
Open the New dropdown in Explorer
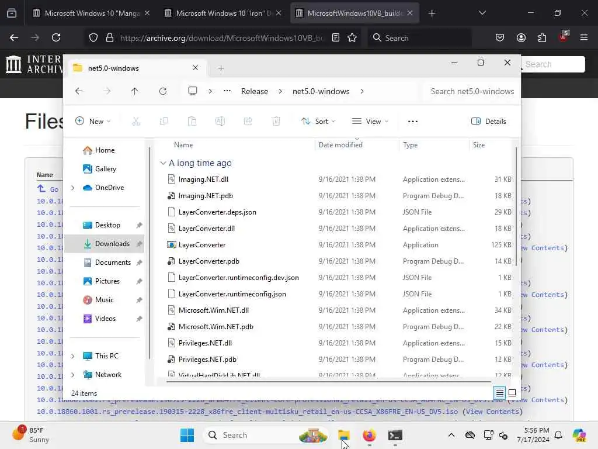tap(93, 122)
